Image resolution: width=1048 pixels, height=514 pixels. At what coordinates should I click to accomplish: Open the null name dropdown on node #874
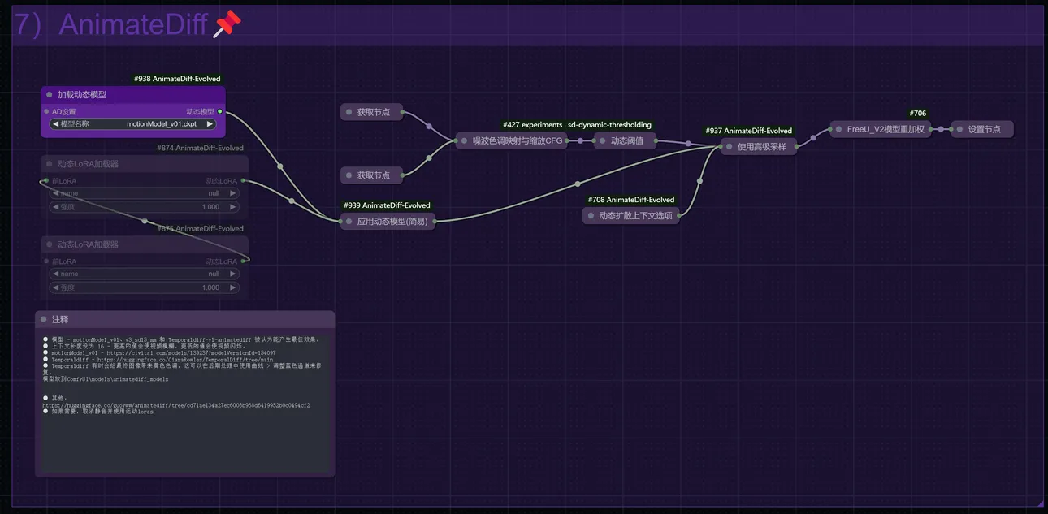click(145, 193)
